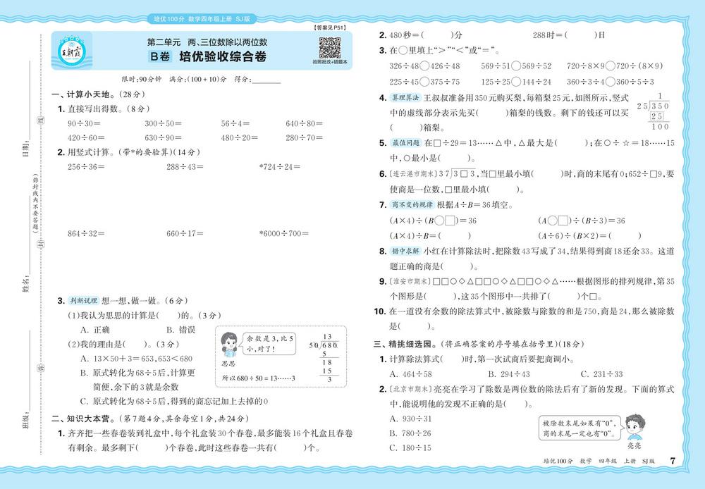The image size is (705, 489).
Task: Click 思思's speech bubble 余数是3,比5小,对了!
Action: 269,343
